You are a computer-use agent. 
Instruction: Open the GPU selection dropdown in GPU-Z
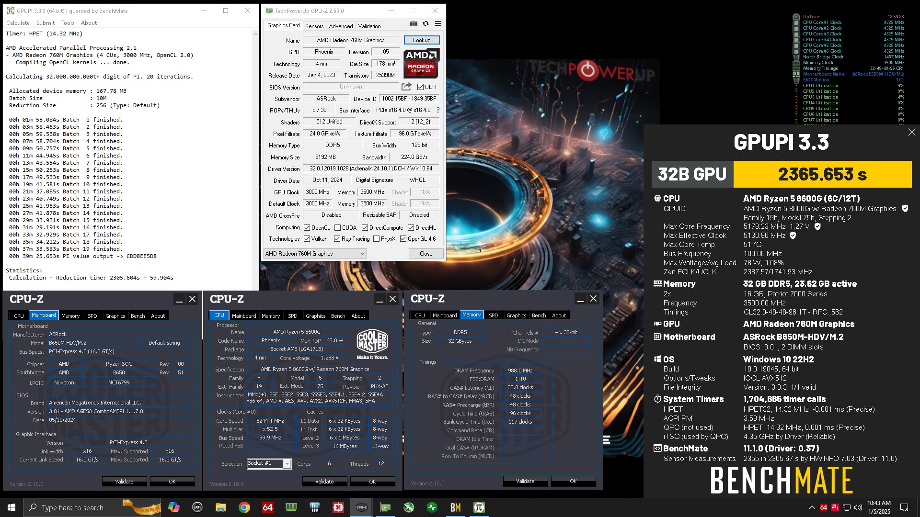click(x=315, y=254)
